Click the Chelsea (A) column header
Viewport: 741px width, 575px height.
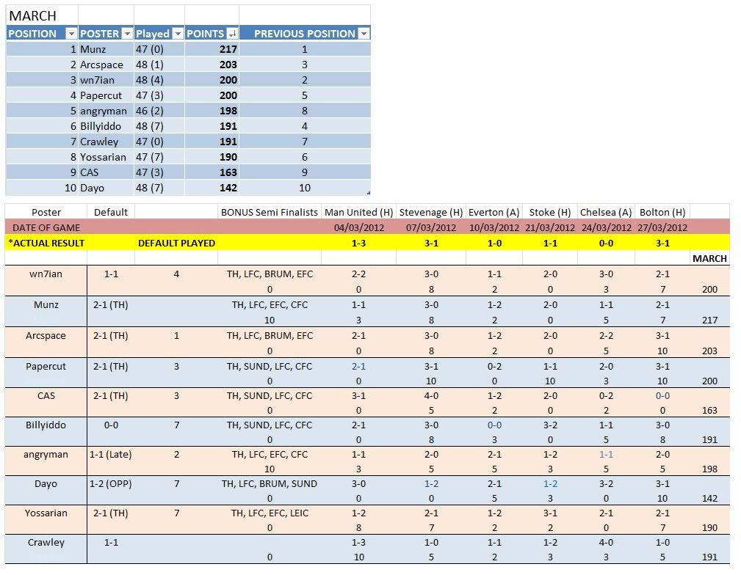pyautogui.click(x=606, y=213)
